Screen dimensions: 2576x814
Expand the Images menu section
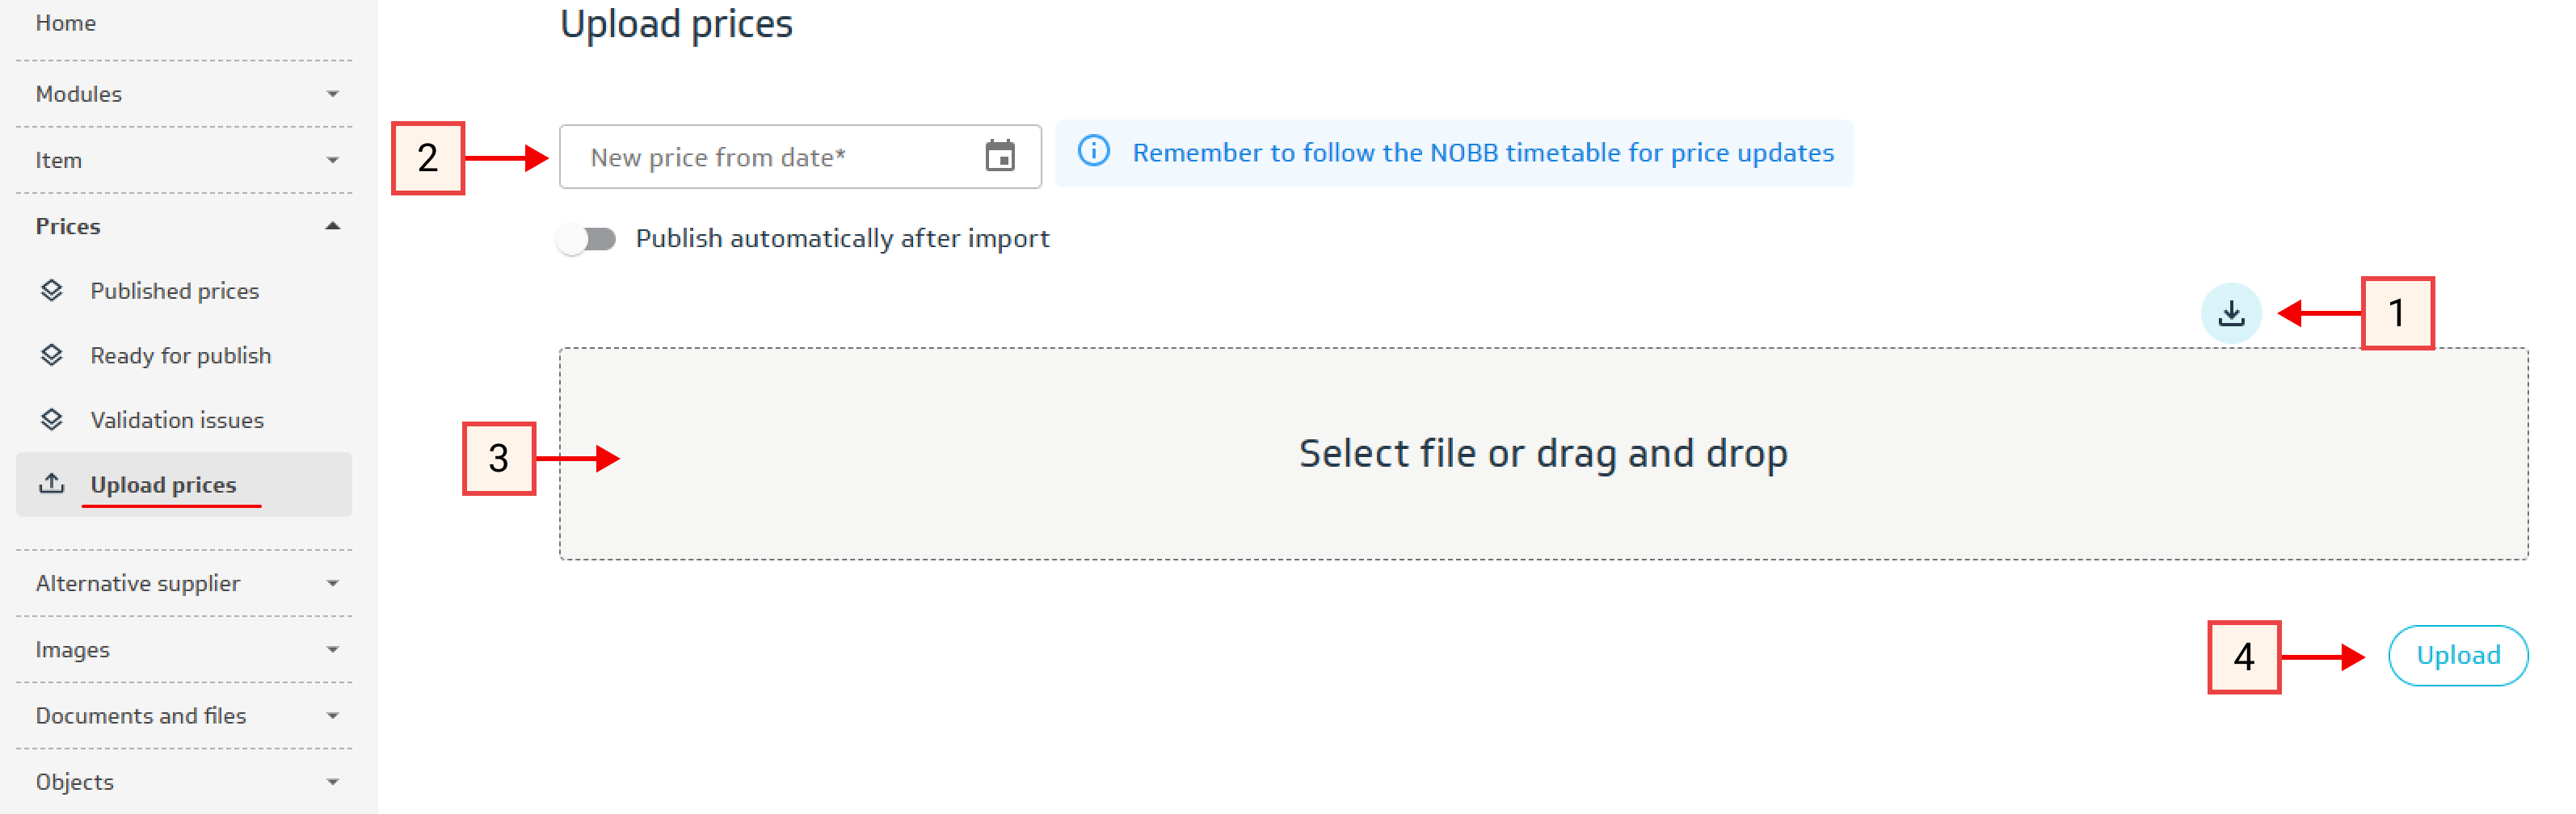tap(184, 649)
